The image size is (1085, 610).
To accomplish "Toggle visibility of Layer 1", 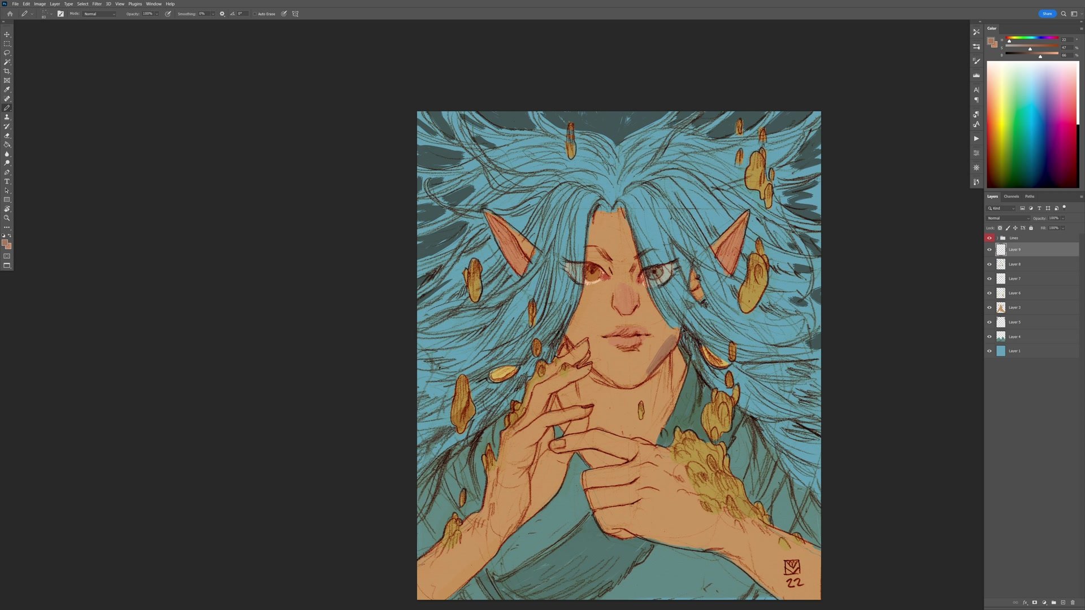I will 989,351.
